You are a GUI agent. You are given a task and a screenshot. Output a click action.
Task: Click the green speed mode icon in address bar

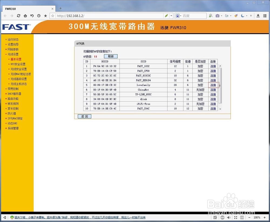point(166,16)
